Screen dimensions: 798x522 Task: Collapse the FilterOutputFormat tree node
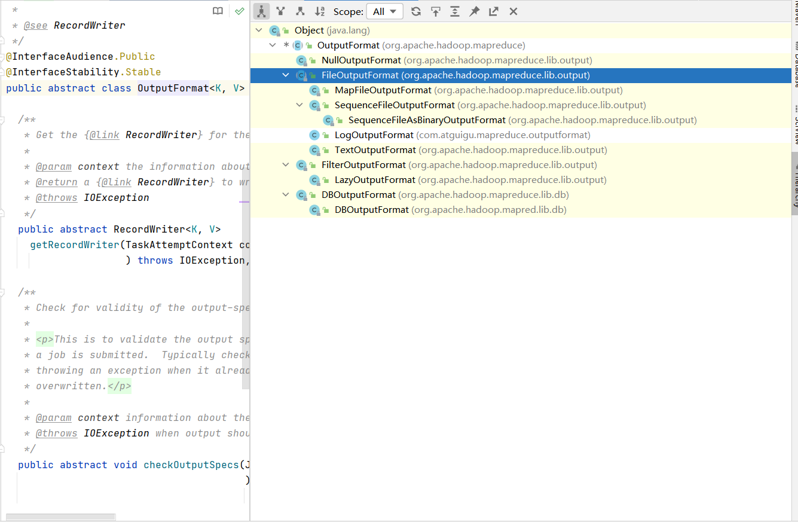286,165
